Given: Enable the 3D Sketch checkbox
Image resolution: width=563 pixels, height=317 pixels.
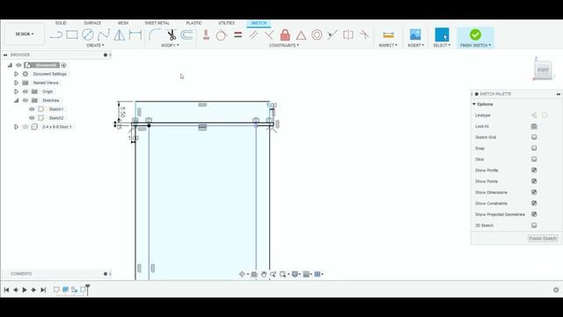Looking at the screenshot, I should point(534,225).
